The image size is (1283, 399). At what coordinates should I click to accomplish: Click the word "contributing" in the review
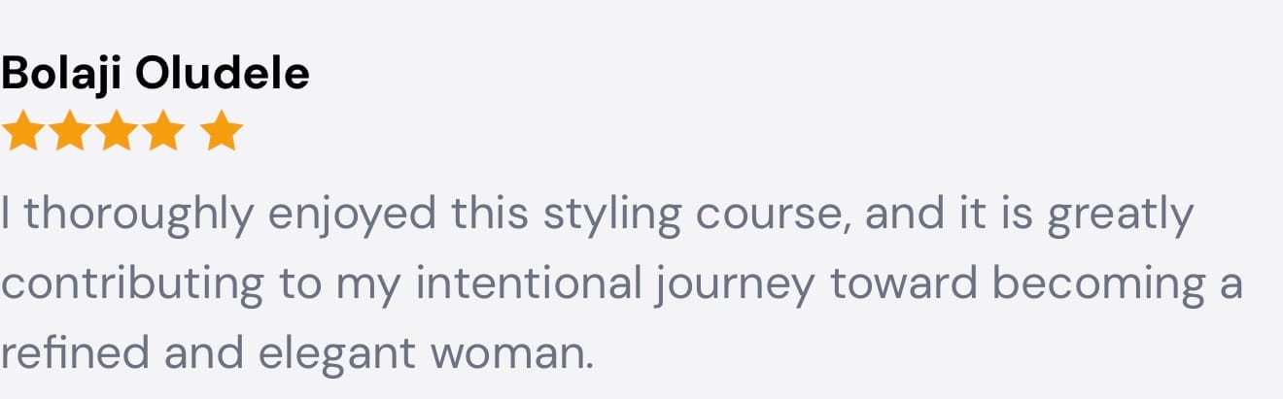(x=133, y=284)
